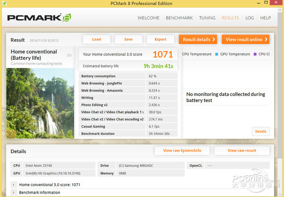
Task: Expand Home conventional 3.0 score row
Action: (x=14, y=185)
